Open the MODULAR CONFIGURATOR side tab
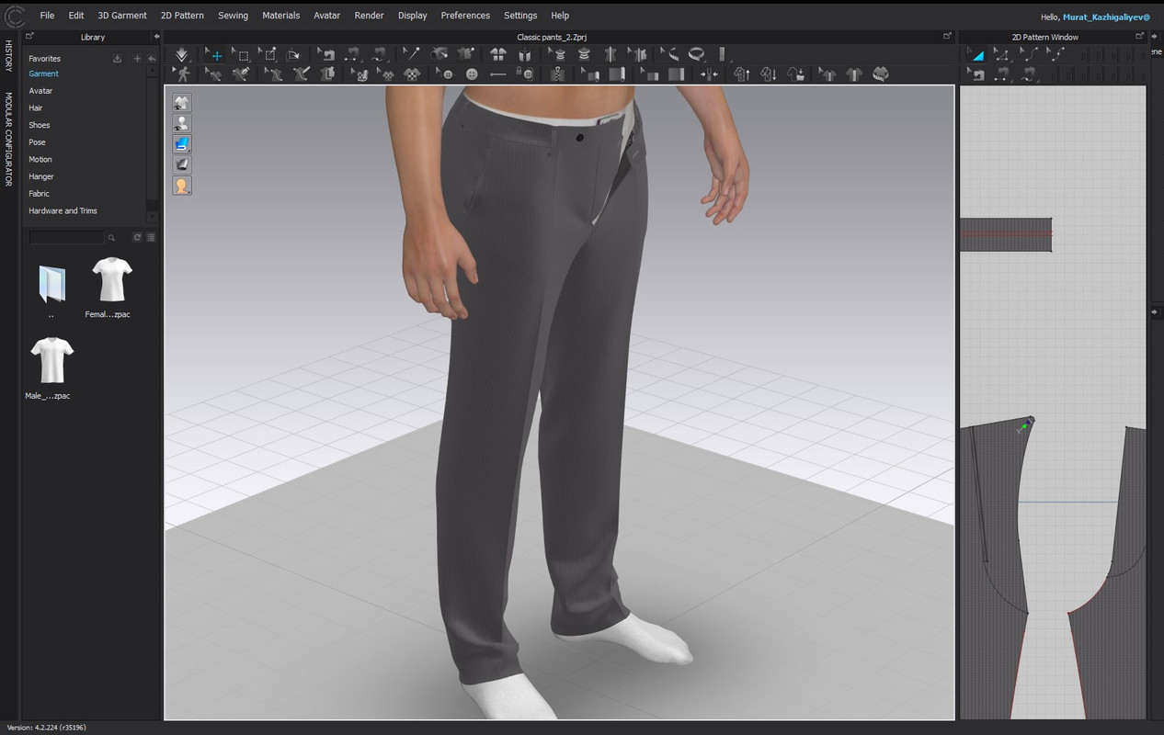Viewport: 1164px width, 735px height. click(8, 139)
